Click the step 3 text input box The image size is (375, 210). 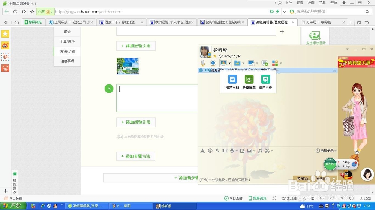click(157, 98)
